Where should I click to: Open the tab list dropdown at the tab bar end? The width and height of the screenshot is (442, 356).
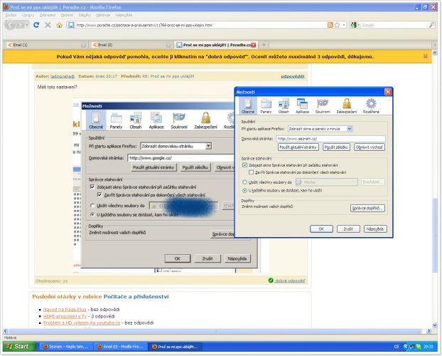[x=434, y=45]
